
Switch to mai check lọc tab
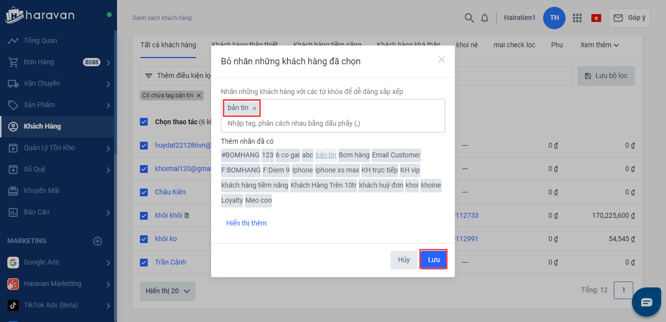[514, 45]
